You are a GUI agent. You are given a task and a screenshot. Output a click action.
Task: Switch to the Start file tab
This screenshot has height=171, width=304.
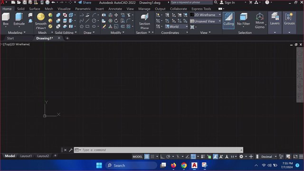click(10, 38)
